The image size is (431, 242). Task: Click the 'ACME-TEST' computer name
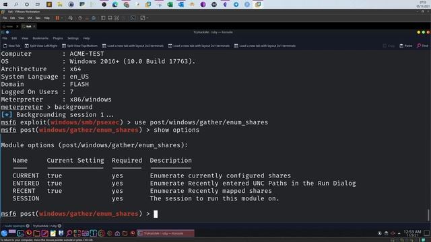coord(87,54)
